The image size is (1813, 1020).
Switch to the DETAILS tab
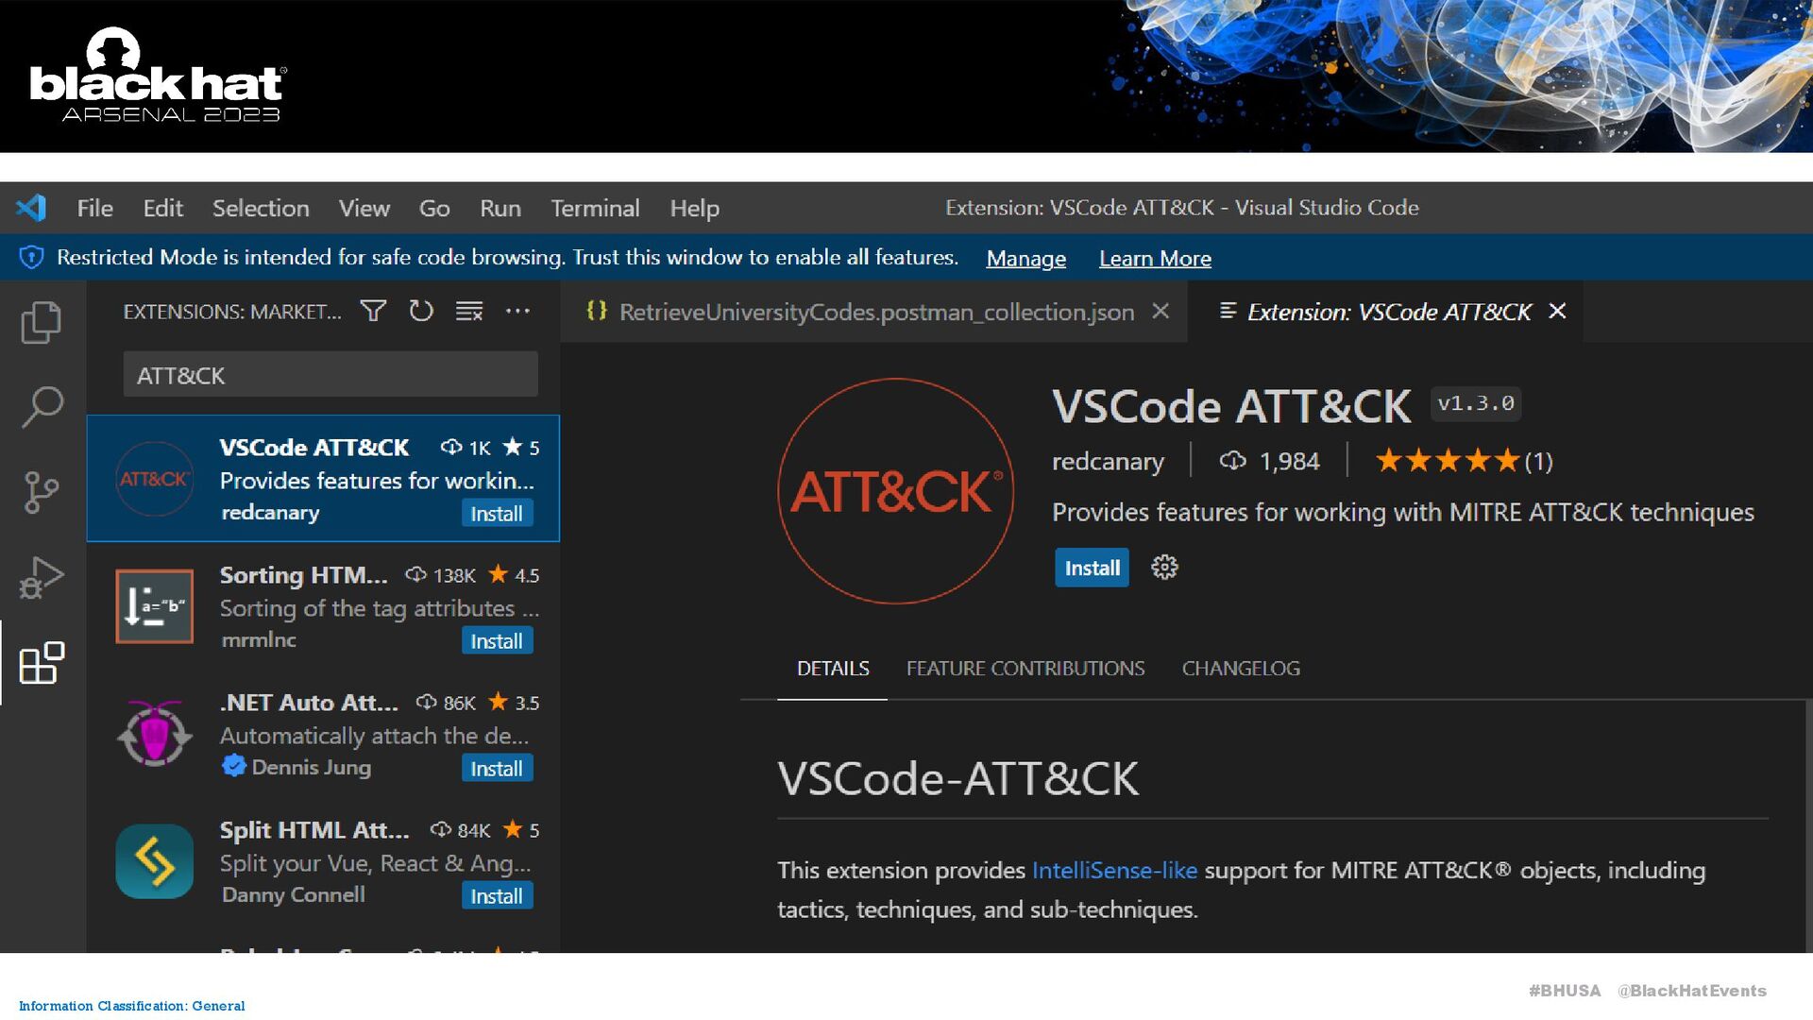coord(833,669)
